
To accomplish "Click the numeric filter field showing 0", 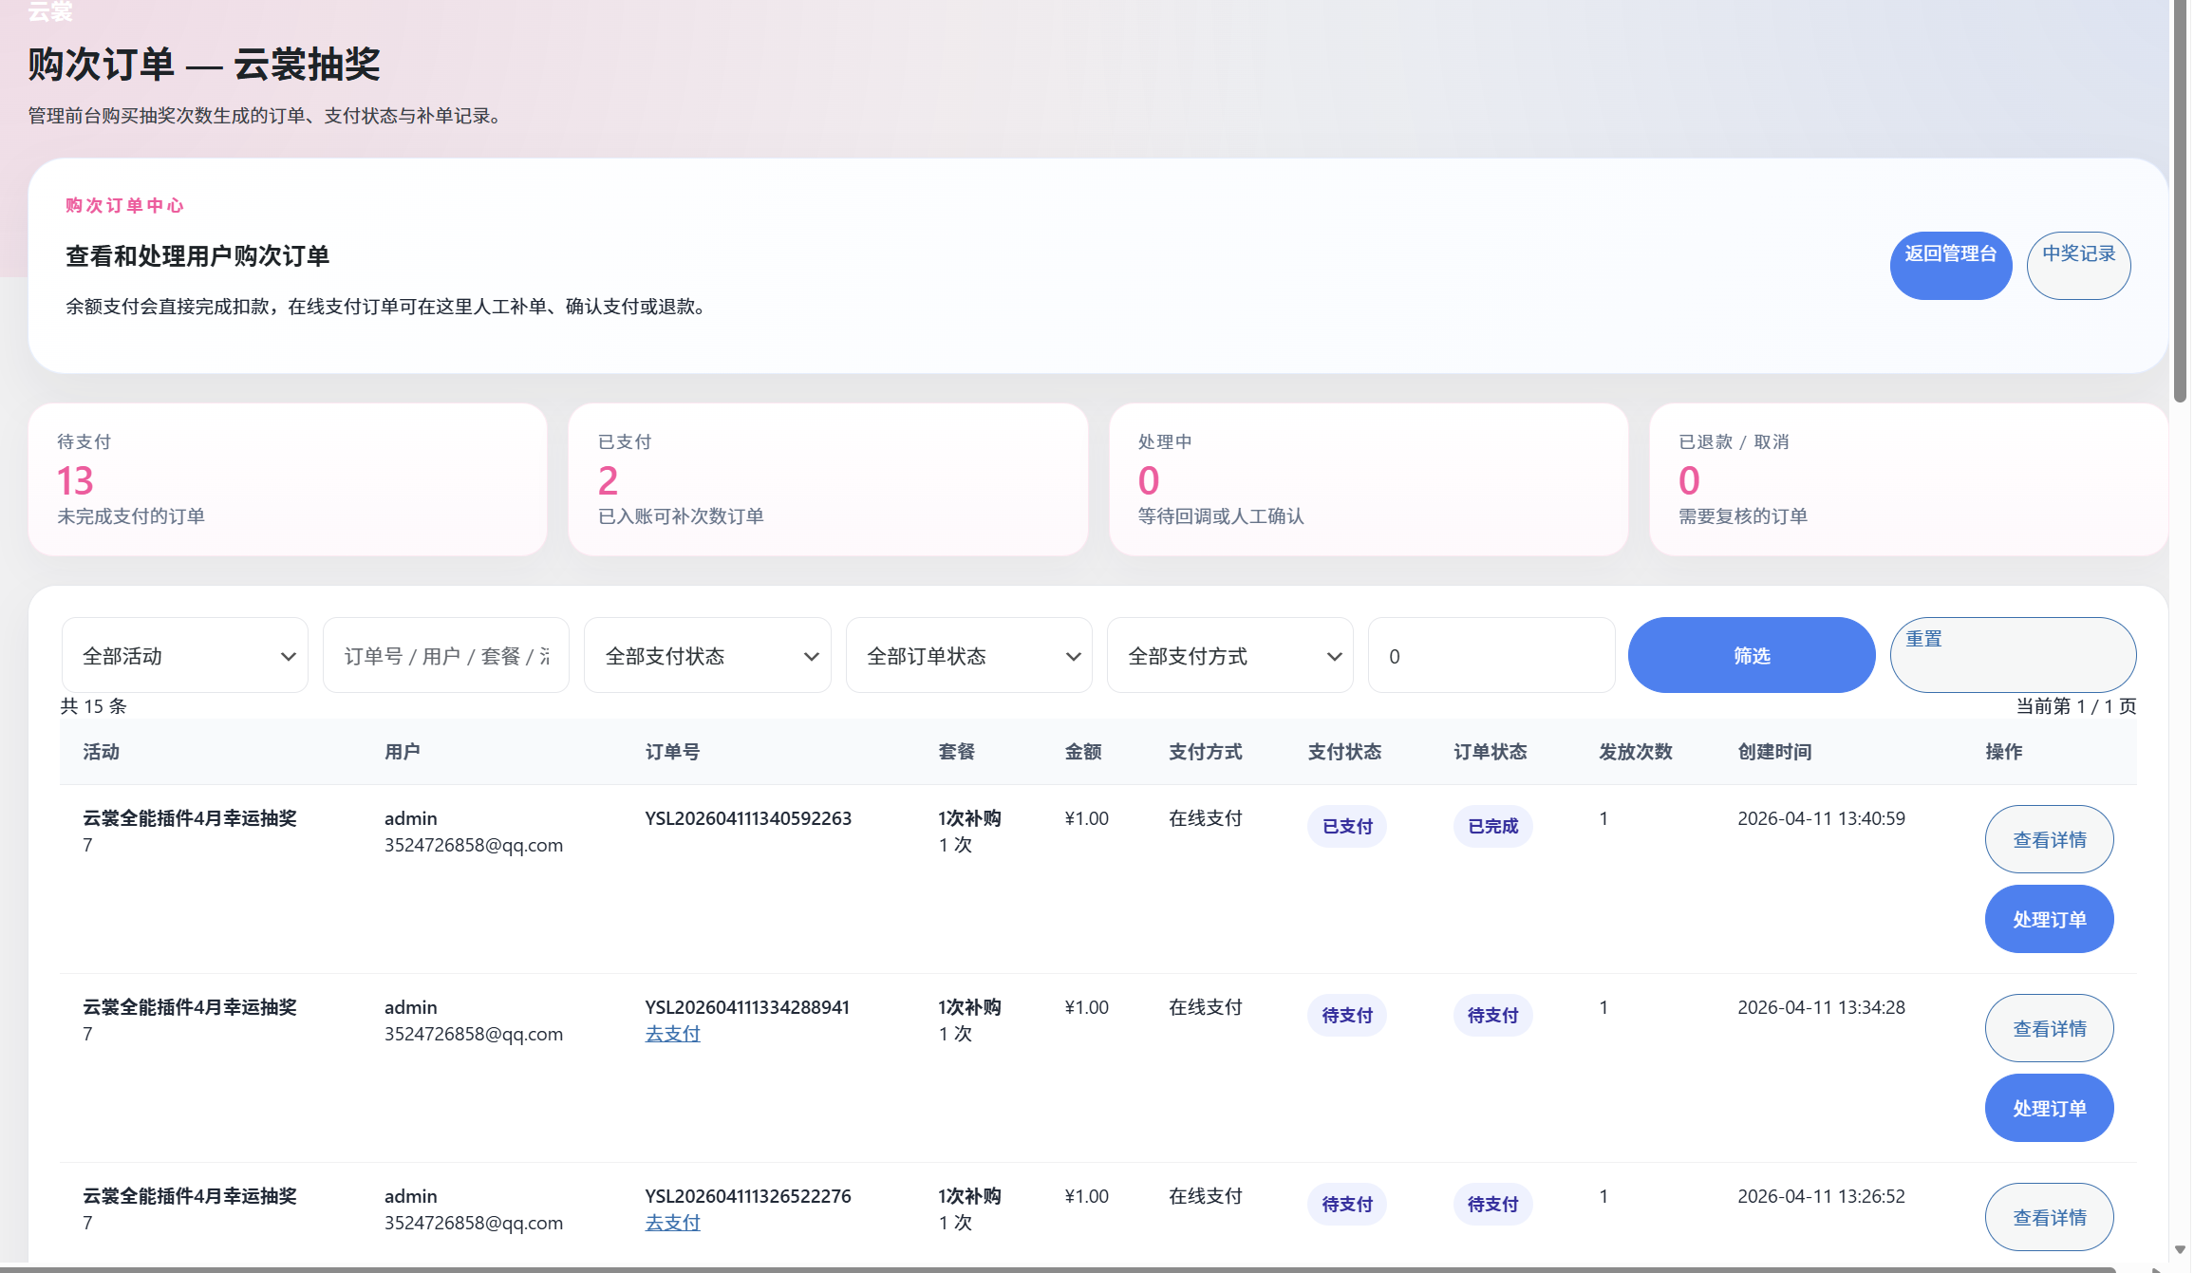I will coord(1491,656).
